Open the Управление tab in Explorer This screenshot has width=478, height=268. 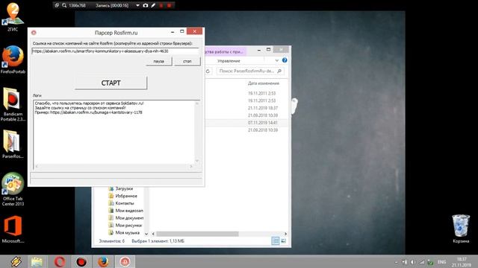[x=229, y=61]
